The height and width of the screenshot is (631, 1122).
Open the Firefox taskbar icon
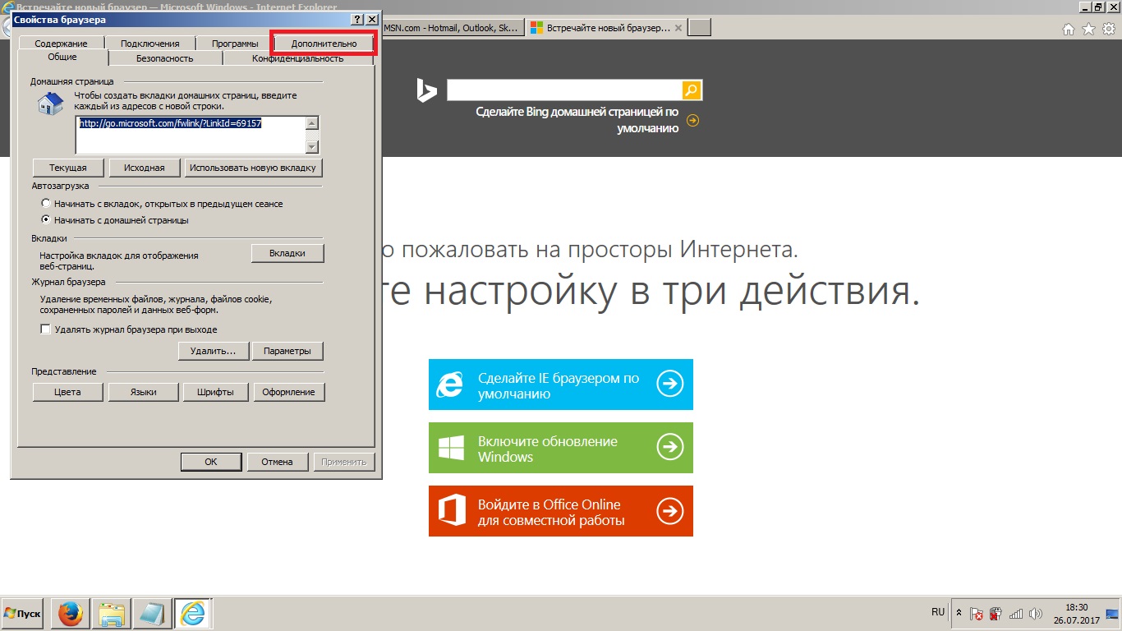coord(71,613)
